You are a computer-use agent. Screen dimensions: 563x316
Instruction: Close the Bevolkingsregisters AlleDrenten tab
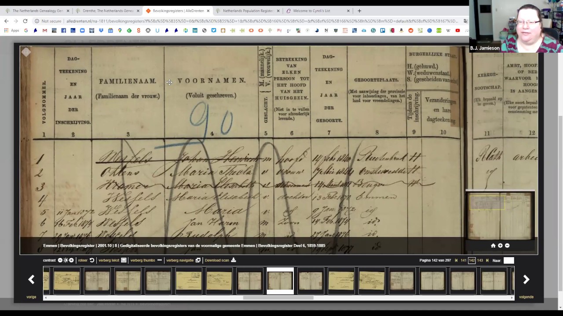point(208,11)
